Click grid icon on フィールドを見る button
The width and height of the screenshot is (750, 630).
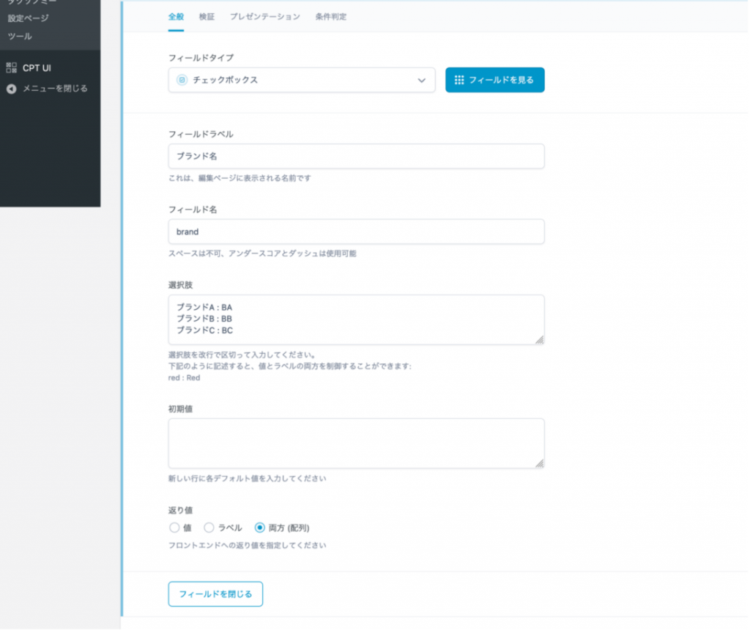(459, 80)
